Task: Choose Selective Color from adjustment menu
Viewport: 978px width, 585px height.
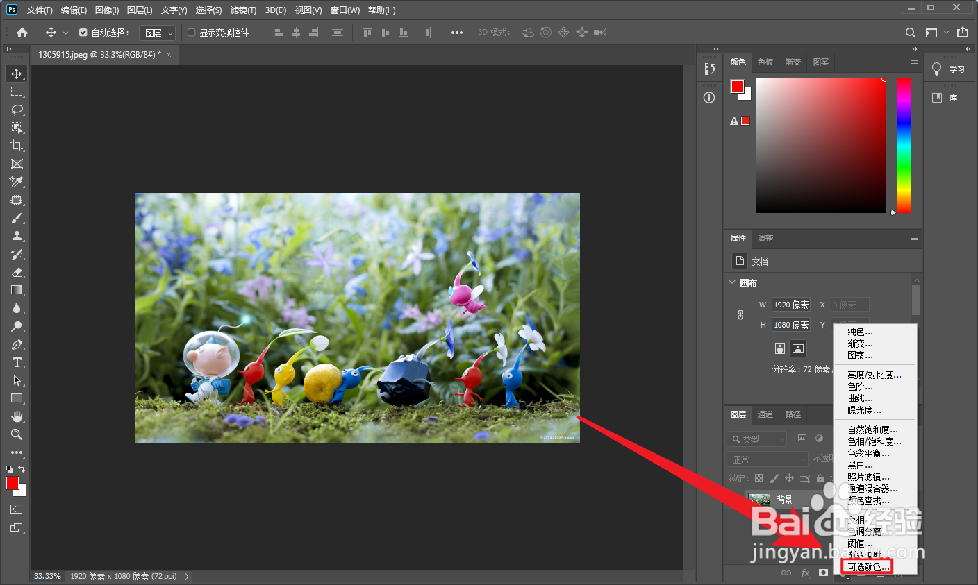Action: 868,567
